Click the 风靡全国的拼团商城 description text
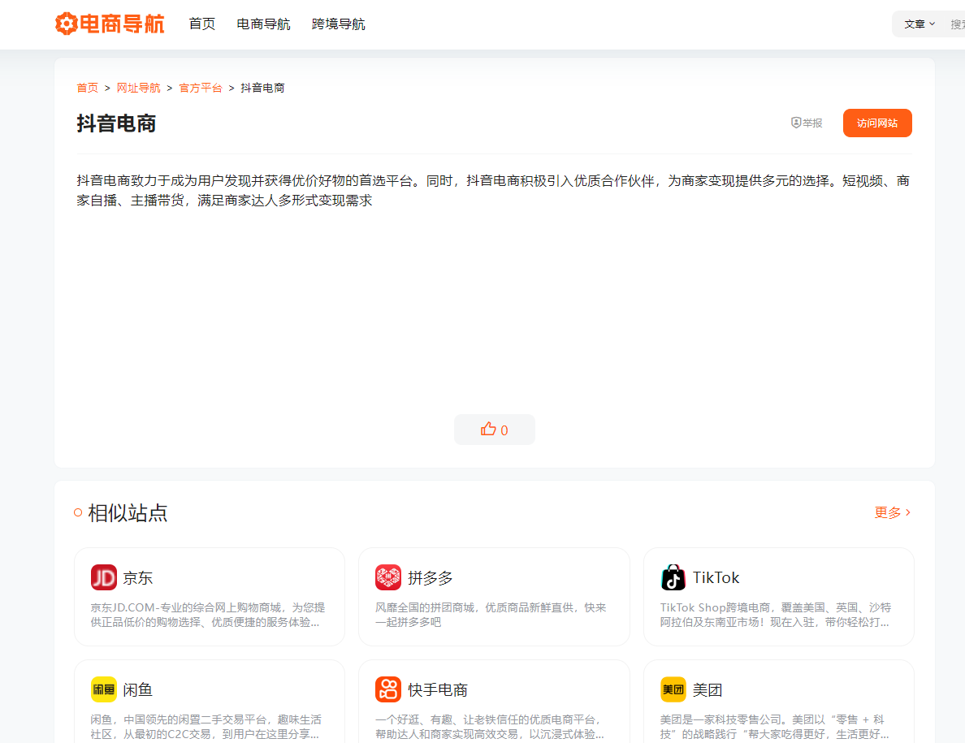The width and height of the screenshot is (965, 743). tap(491, 615)
